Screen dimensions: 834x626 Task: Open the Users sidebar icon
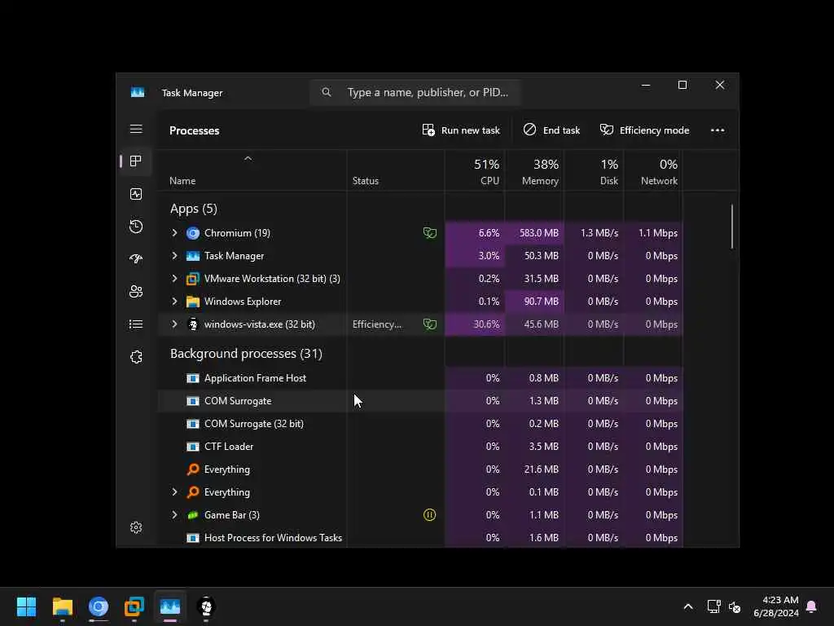click(136, 292)
